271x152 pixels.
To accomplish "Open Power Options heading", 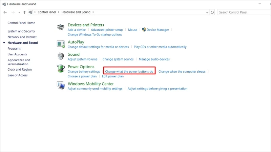I will 81,67.
